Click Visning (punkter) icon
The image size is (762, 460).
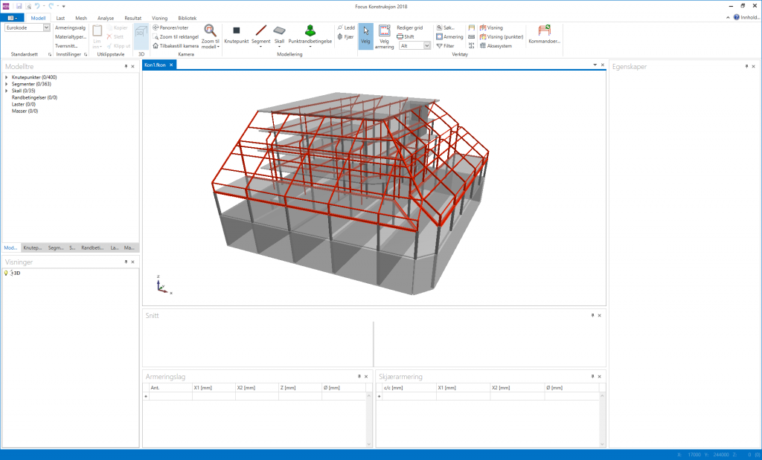coord(483,37)
